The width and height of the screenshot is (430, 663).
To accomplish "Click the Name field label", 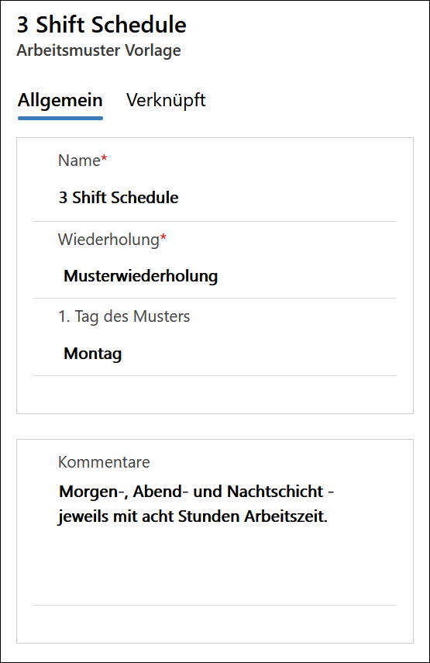I will 79,161.
